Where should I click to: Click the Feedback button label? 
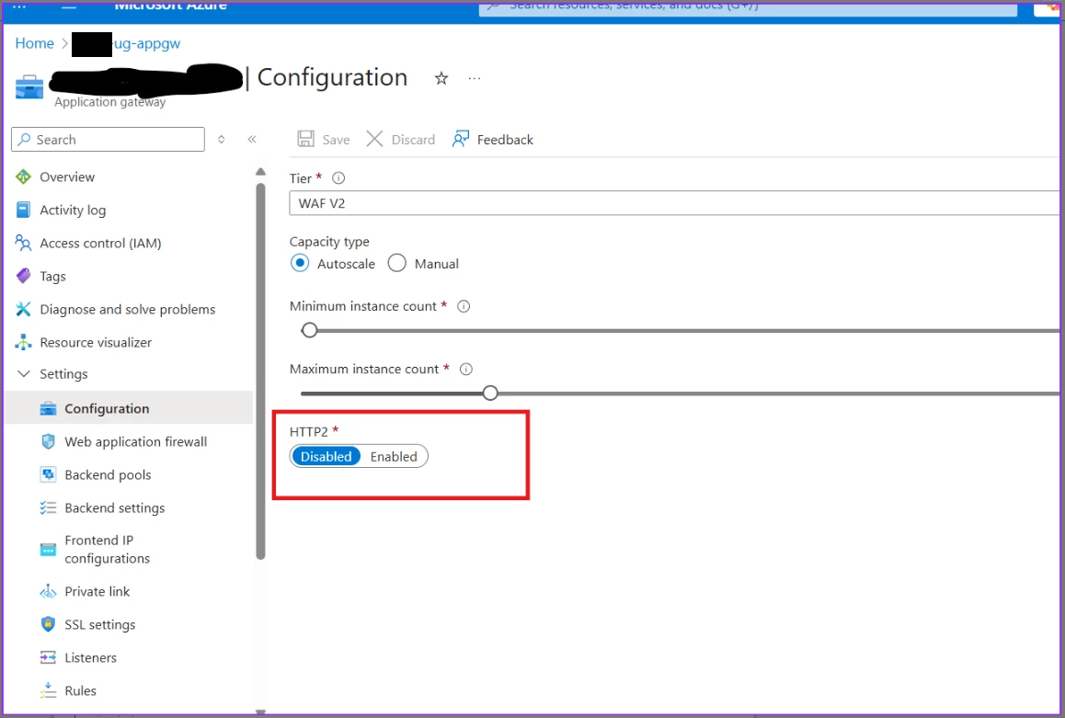coord(505,140)
